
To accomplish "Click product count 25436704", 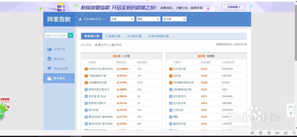I will pyautogui.click(x=227, y=69).
